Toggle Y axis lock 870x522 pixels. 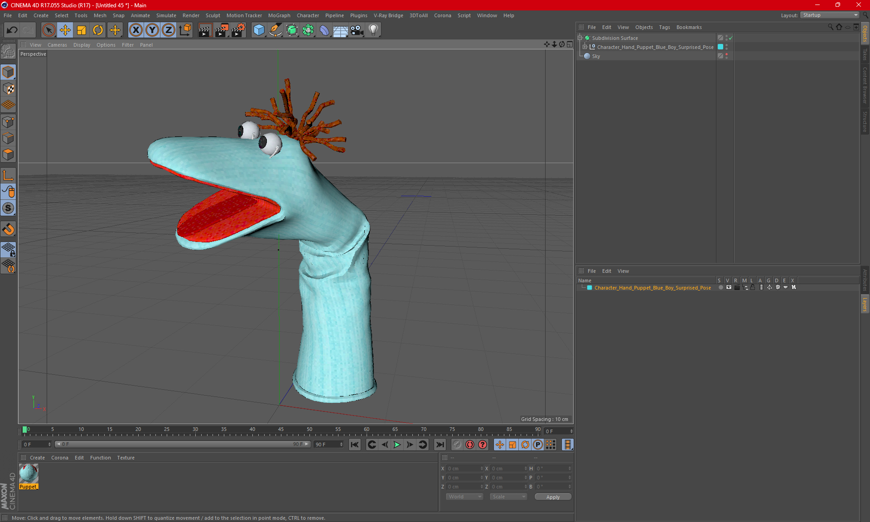[152, 30]
